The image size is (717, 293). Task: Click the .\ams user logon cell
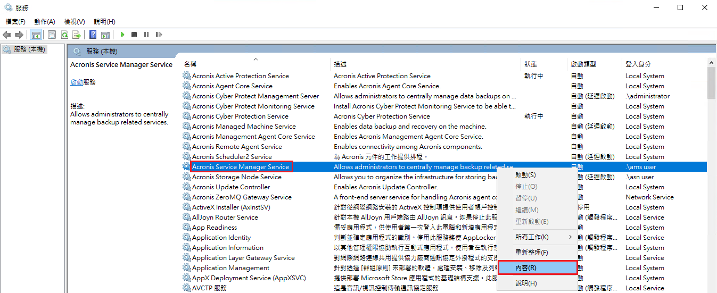641,166
